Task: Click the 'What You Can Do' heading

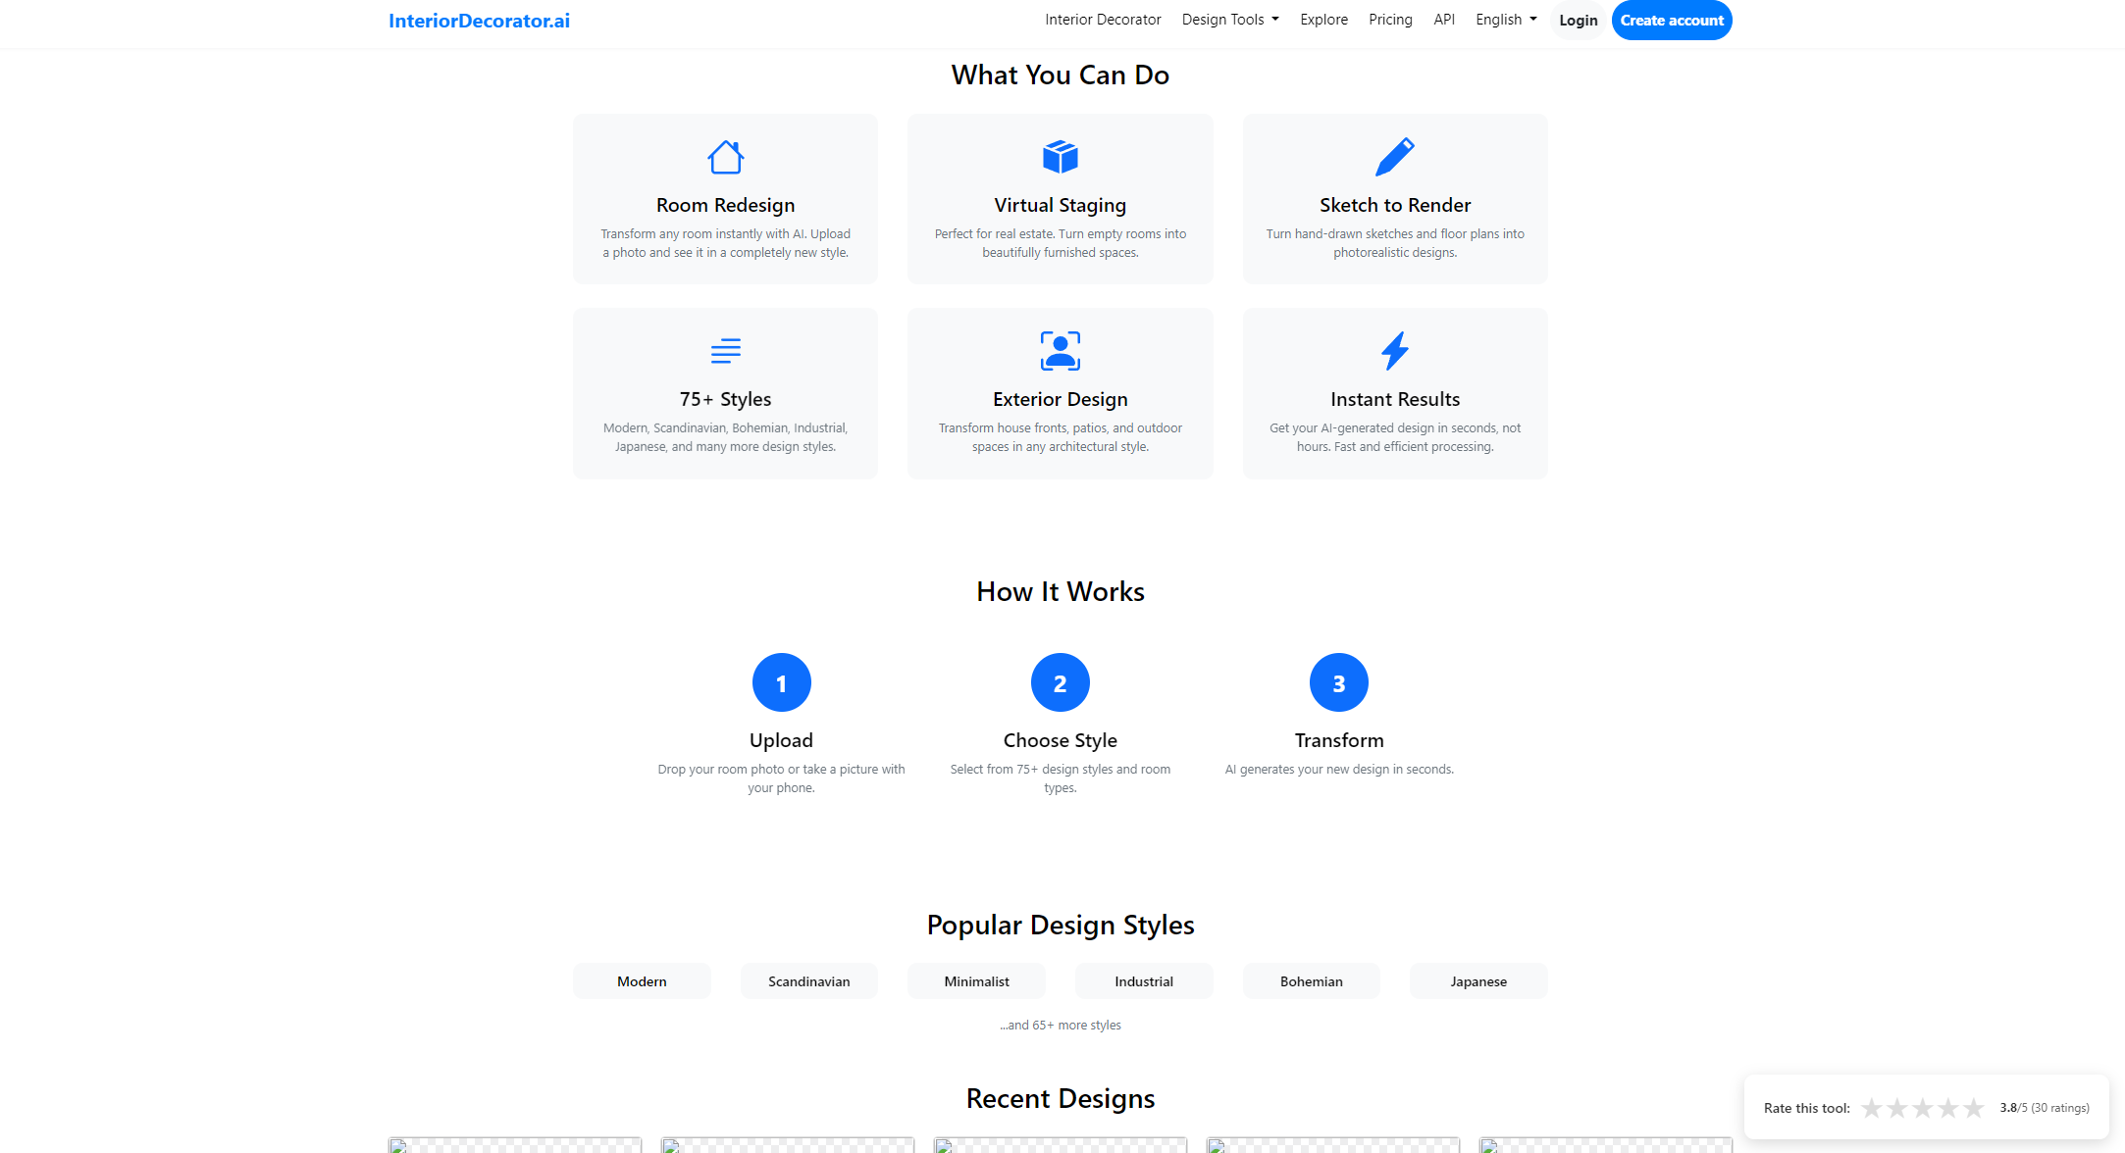Action: 1060,75
